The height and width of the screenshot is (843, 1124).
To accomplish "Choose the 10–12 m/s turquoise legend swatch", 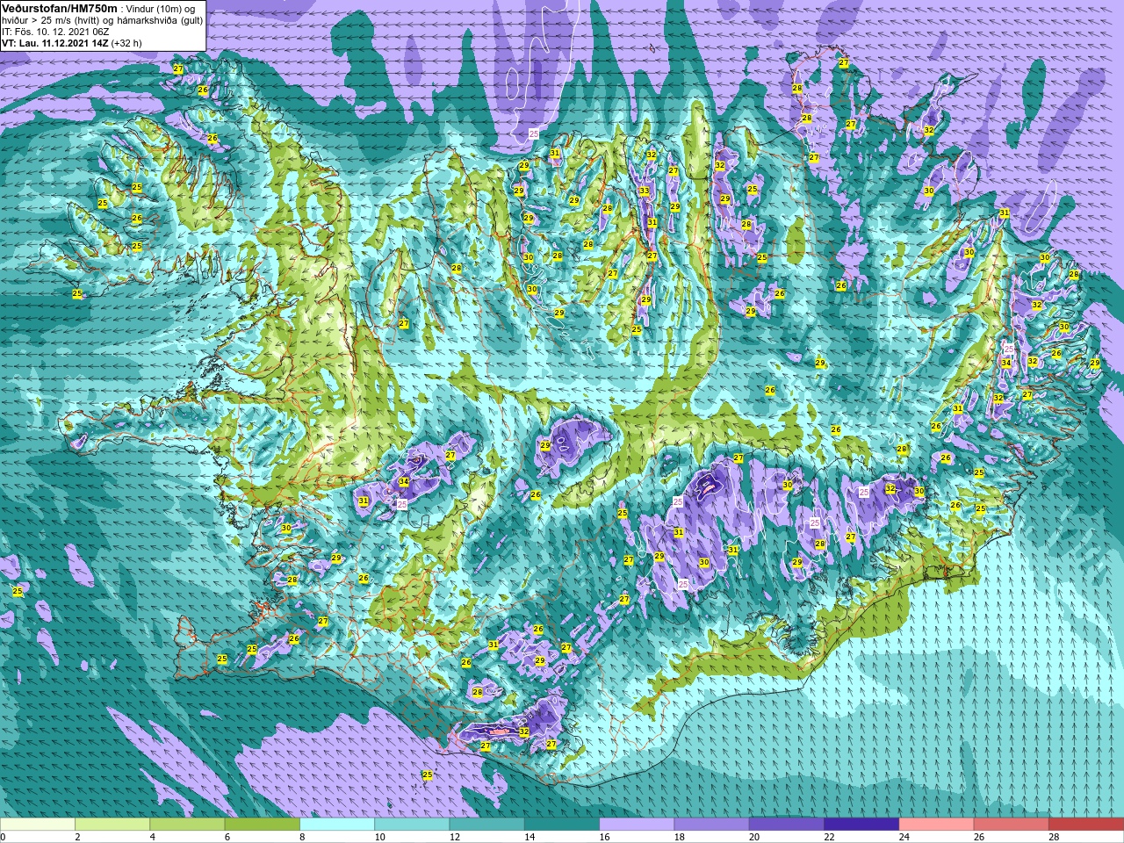I will (412, 825).
